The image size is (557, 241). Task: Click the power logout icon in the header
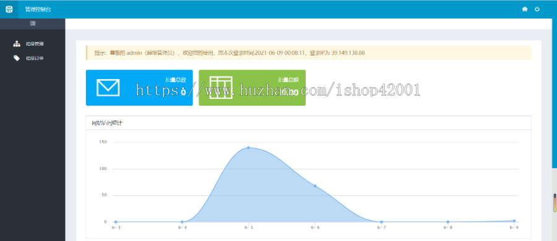[x=537, y=9]
